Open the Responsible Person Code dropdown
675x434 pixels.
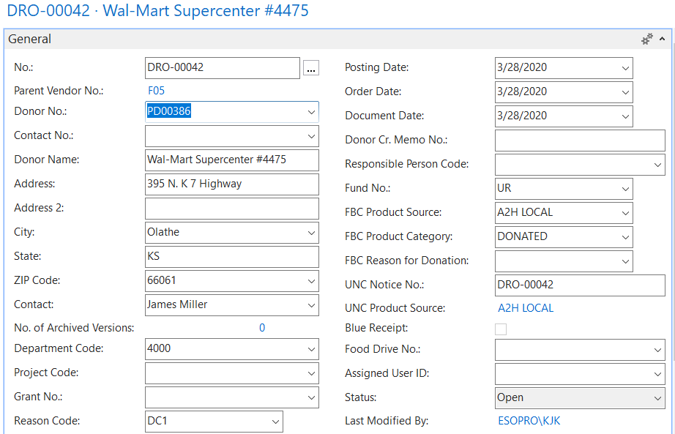tap(657, 165)
